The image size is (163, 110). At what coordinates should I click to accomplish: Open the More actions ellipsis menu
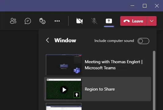[57, 21]
